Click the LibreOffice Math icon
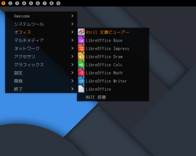The height and width of the screenshot is (156, 196). (81, 73)
